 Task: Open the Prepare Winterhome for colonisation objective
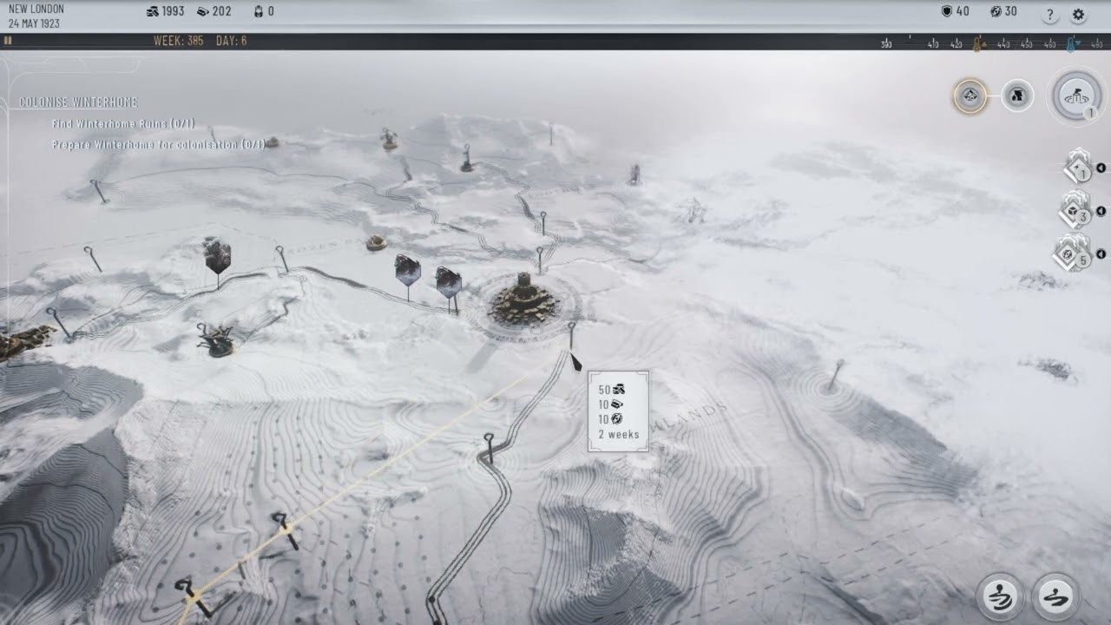point(158,145)
